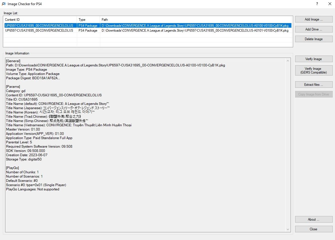Click Delete Image button
Screen dimensions: 335x240
click(x=314, y=39)
